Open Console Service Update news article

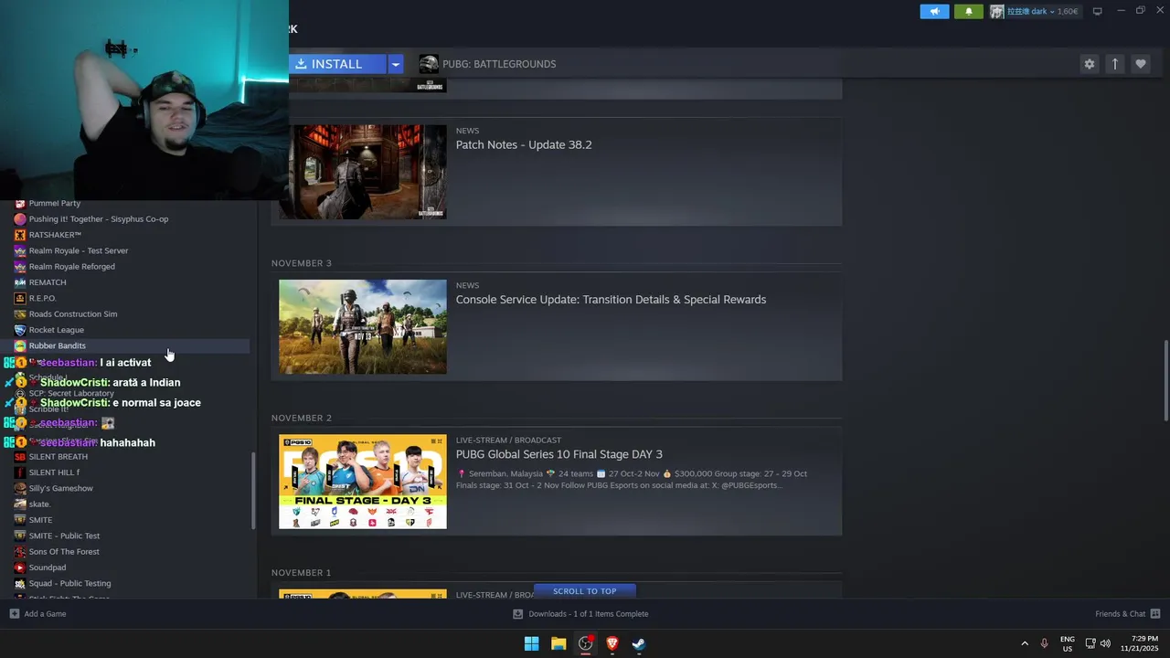(x=611, y=300)
